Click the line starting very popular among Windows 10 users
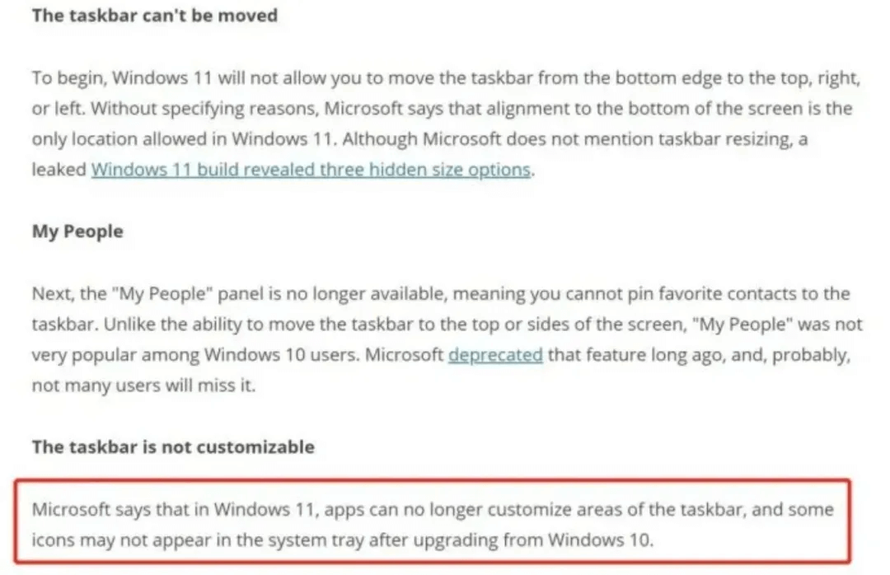Viewport: 890px width, 575px height. 441,355
